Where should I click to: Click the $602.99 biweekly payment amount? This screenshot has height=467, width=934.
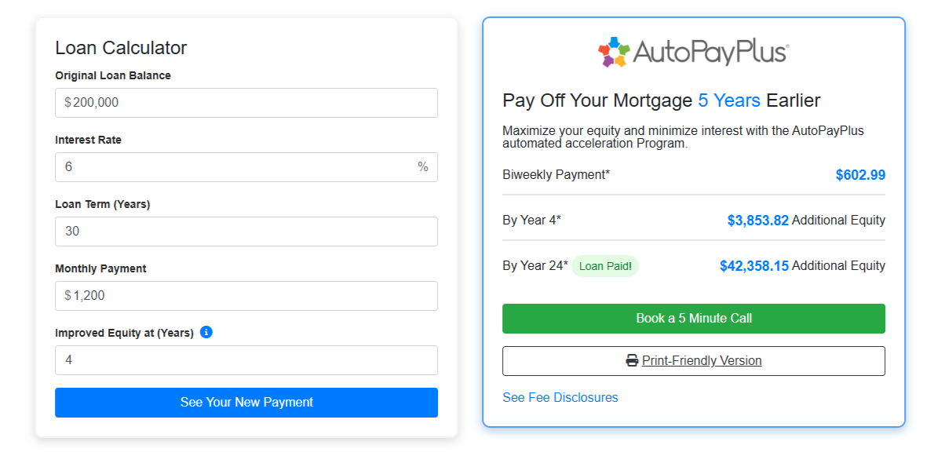(x=860, y=175)
